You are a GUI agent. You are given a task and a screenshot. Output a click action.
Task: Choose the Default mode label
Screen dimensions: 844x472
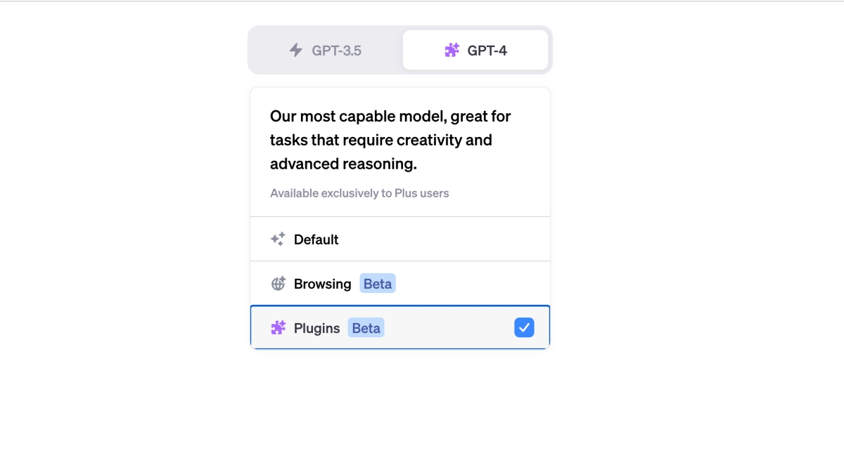pyautogui.click(x=316, y=240)
